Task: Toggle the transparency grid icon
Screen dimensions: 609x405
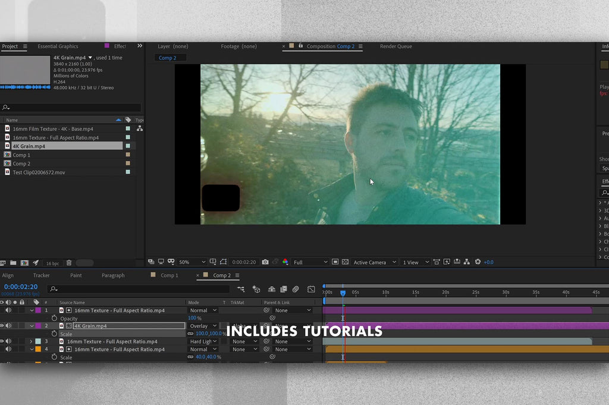Action: click(345, 262)
